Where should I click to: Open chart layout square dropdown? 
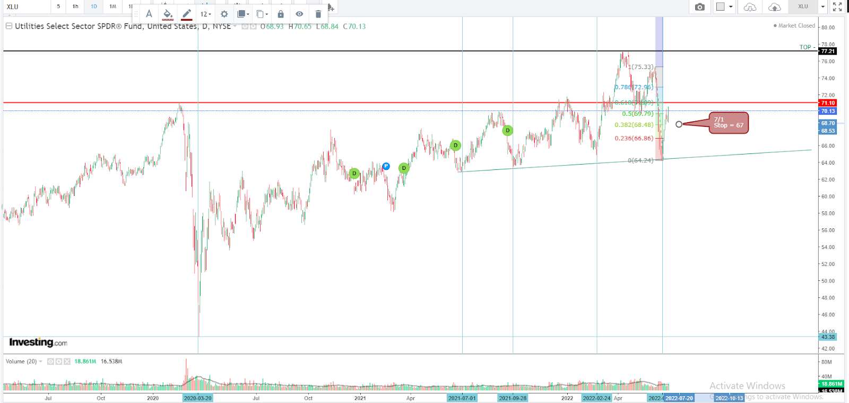coord(724,7)
